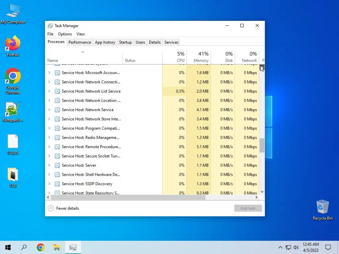Expand Service Host: Network Location group

point(49,101)
